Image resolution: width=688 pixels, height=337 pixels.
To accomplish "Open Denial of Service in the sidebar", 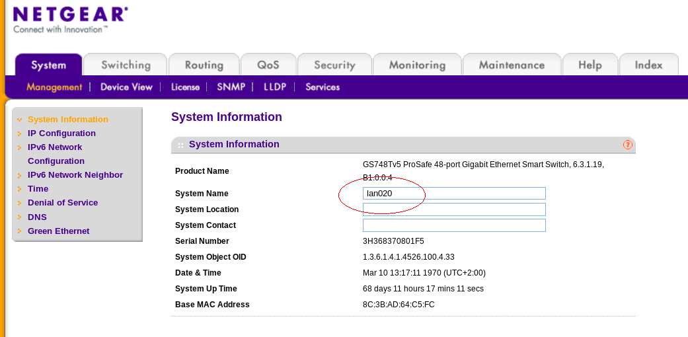I will pyautogui.click(x=63, y=203).
